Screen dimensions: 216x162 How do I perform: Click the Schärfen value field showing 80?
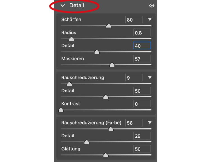point(134,19)
